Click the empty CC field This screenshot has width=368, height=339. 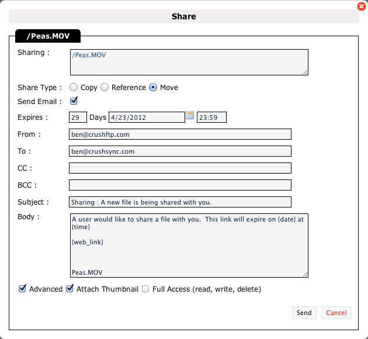click(x=180, y=168)
